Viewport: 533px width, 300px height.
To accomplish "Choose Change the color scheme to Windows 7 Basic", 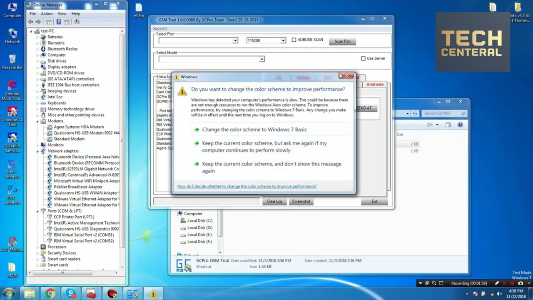I will click(271, 130).
